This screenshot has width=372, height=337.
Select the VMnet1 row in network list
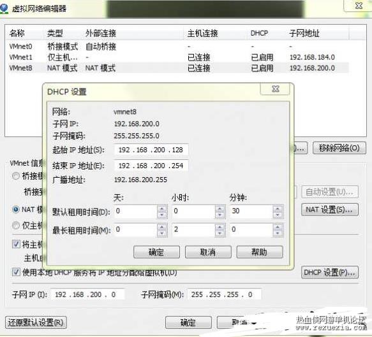[179, 57]
